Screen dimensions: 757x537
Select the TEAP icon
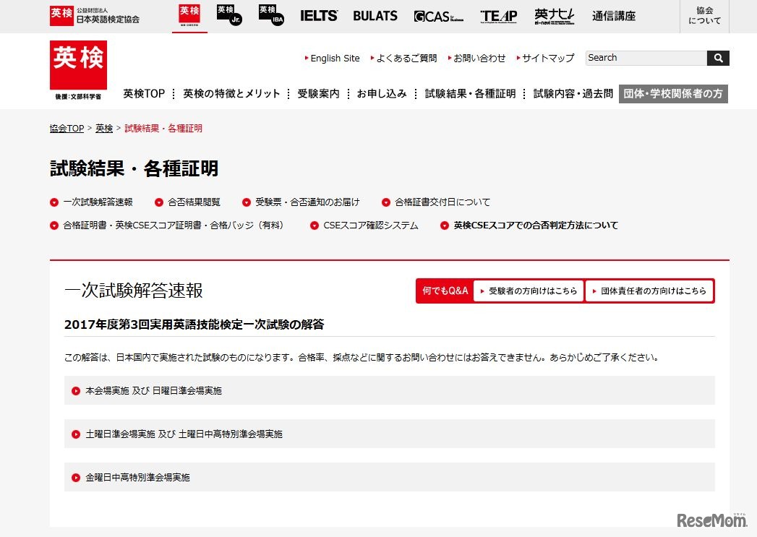[497, 16]
